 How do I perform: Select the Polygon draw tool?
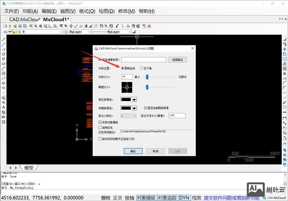coord(4,53)
